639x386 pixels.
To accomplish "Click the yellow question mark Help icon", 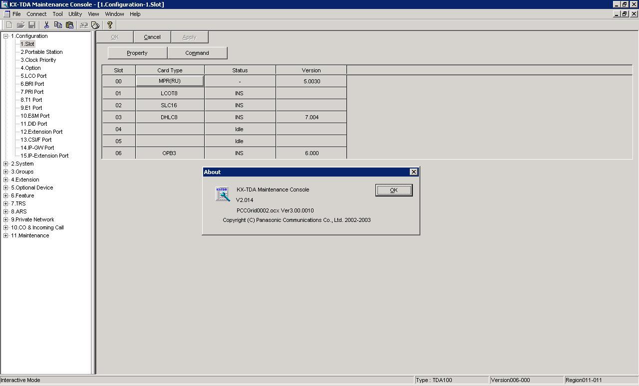I will [110, 25].
